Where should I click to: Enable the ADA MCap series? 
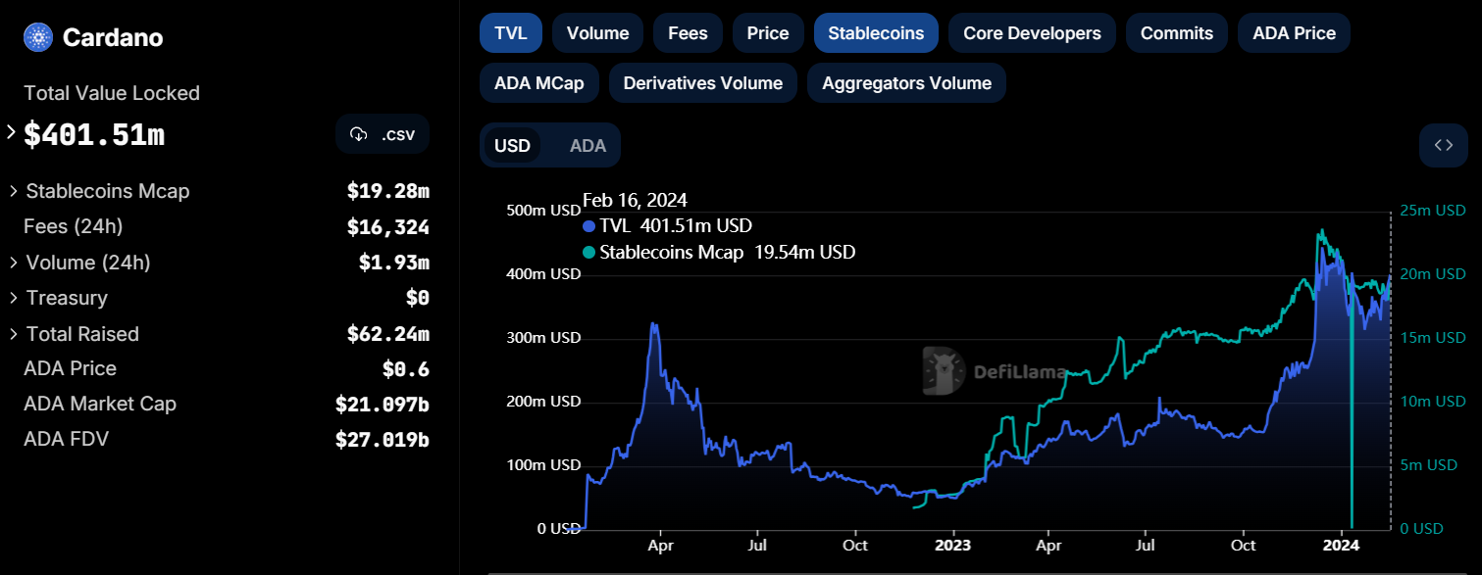(539, 83)
